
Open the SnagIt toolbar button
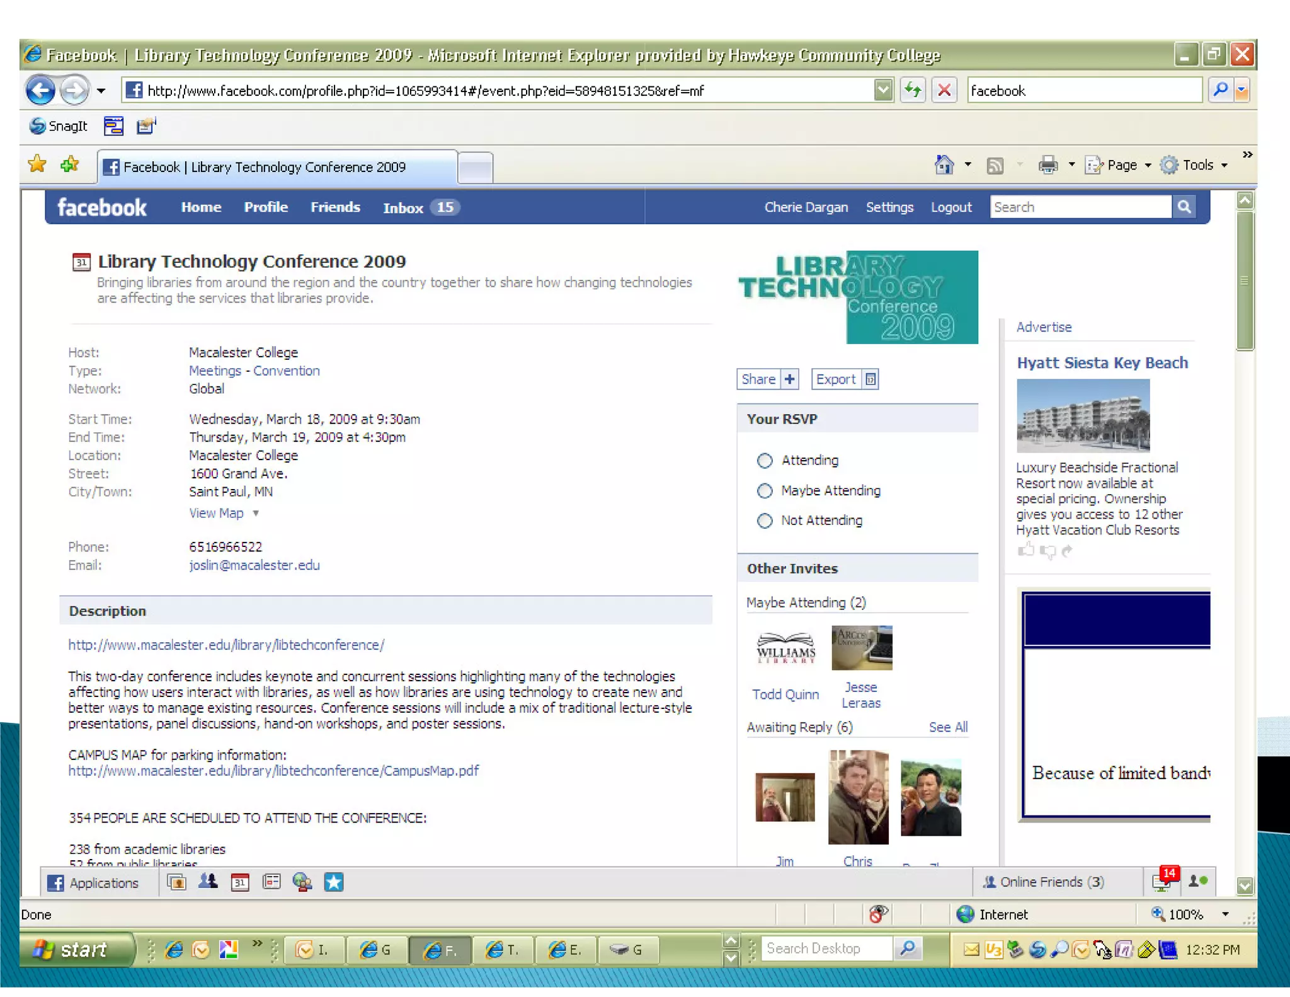(59, 126)
